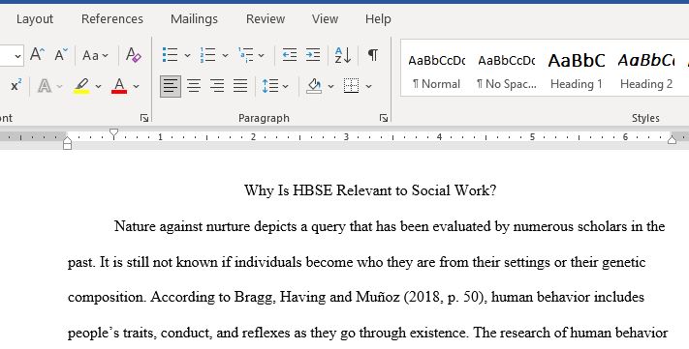Expand the multilevel list dropdown arrow

coord(261,56)
